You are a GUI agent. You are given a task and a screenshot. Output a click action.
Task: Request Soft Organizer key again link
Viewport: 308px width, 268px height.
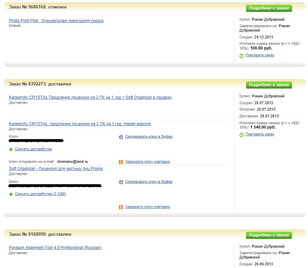pos(148,207)
